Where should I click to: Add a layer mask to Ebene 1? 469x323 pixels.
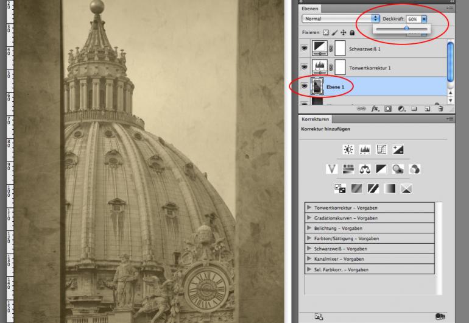[388, 109]
